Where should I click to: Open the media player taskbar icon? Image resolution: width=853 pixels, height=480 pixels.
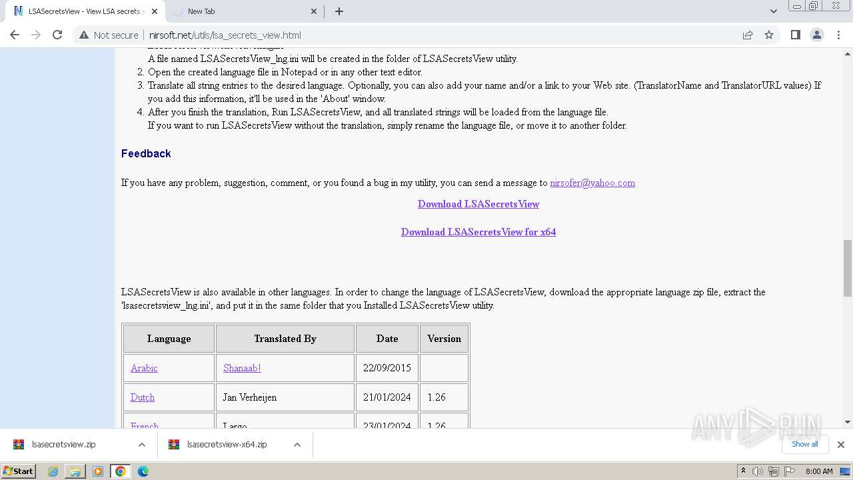(98, 471)
